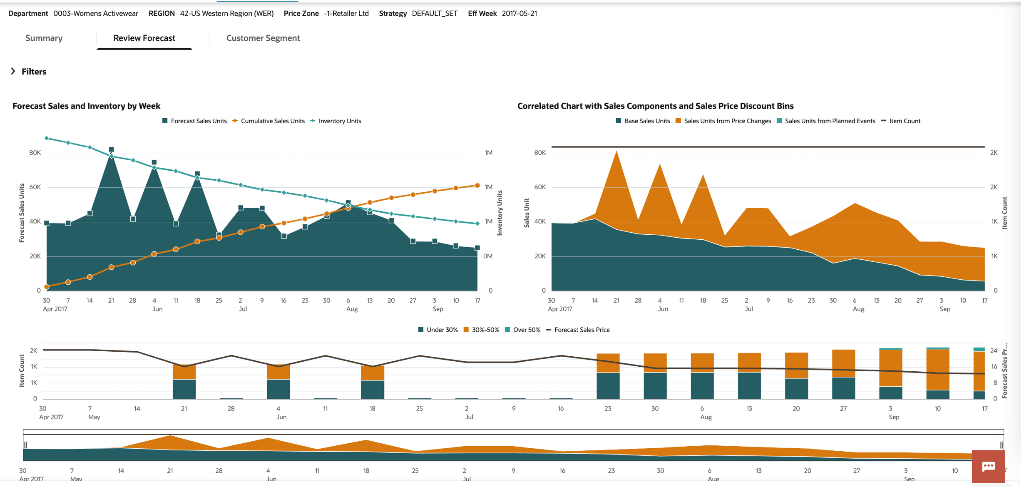Click Base Sales Units legend swatch

click(x=619, y=121)
